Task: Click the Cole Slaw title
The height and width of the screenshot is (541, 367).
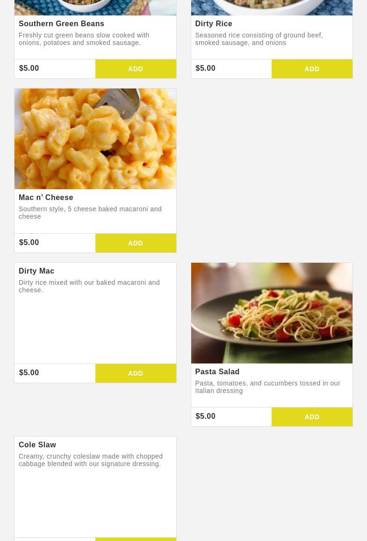Action: click(37, 445)
